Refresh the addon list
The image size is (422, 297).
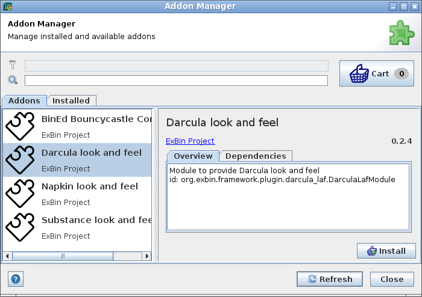[330, 279]
